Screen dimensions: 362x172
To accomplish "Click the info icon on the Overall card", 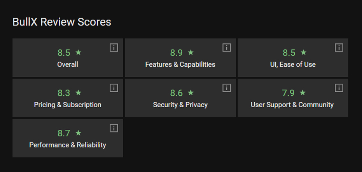I will pyautogui.click(x=114, y=48).
